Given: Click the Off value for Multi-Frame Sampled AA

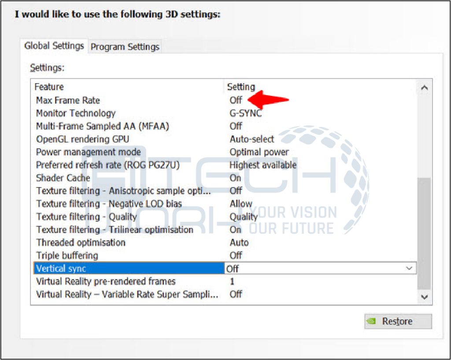Looking at the screenshot, I should pos(236,126).
